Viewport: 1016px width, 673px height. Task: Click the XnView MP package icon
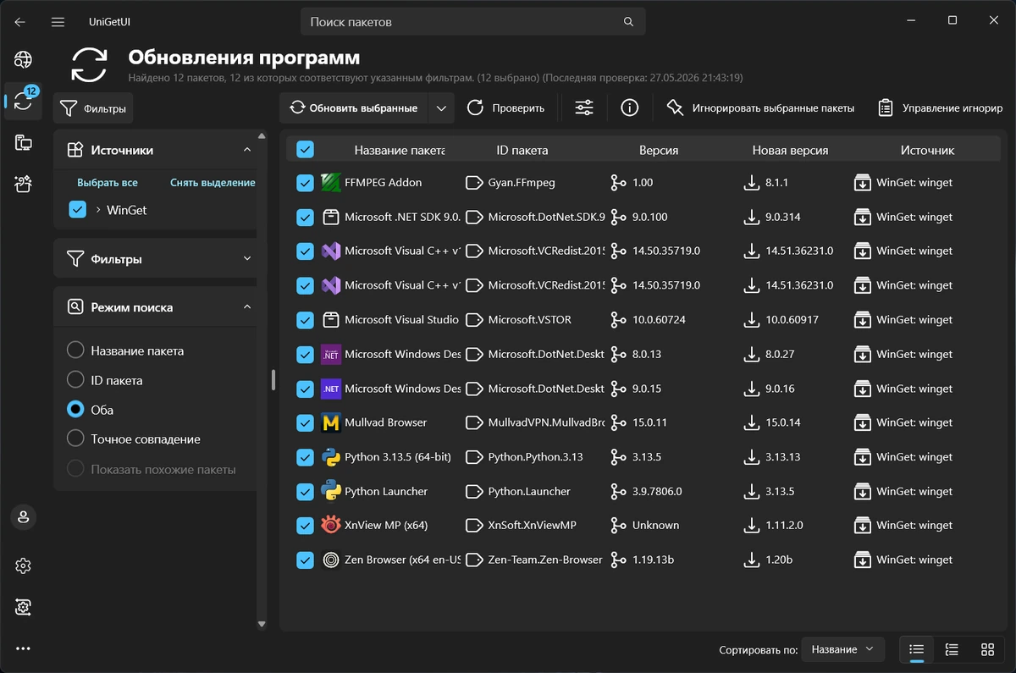tap(331, 525)
